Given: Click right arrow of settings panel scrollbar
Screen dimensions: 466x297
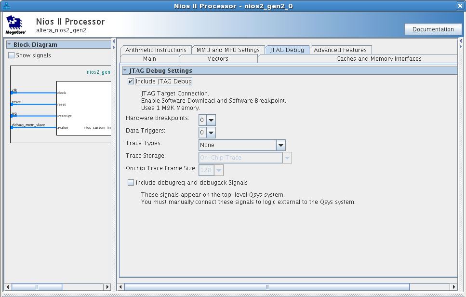Looking at the screenshot, I should [453, 287].
